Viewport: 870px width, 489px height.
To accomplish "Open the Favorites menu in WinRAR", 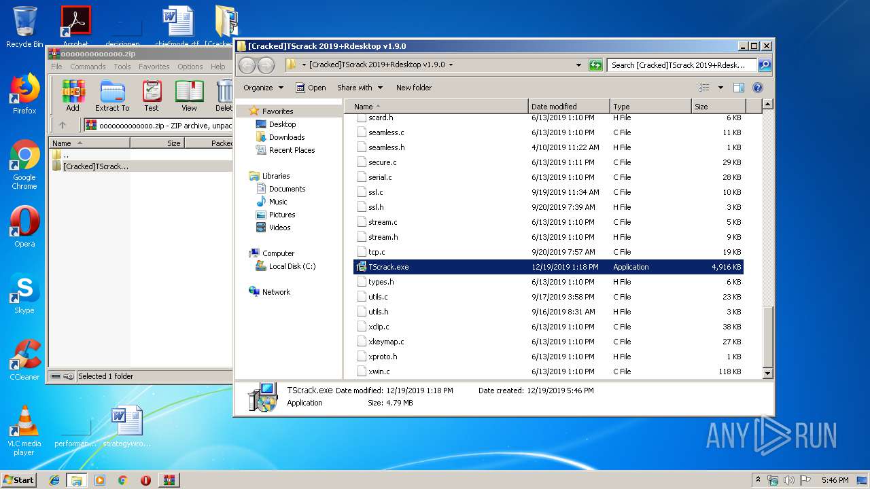I will click(154, 67).
